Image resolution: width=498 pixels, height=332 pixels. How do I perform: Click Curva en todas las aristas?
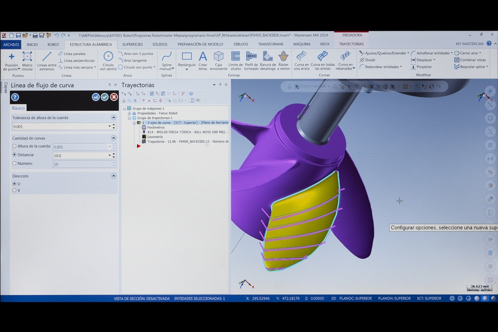point(323,59)
